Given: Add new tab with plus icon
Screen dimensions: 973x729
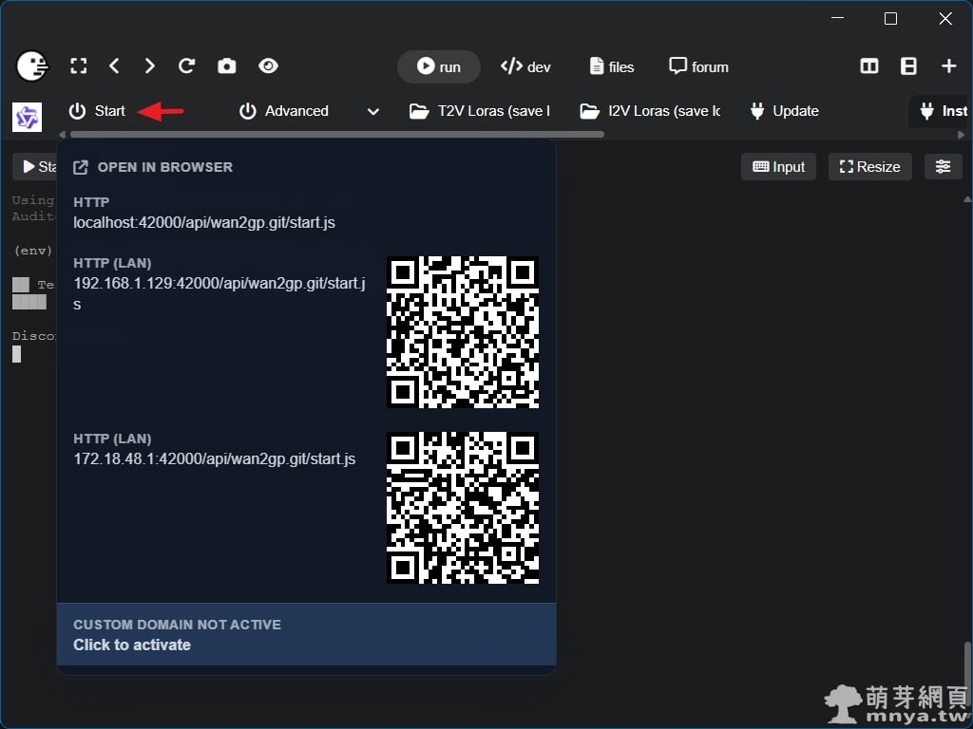Looking at the screenshot, I should point(948,66).
